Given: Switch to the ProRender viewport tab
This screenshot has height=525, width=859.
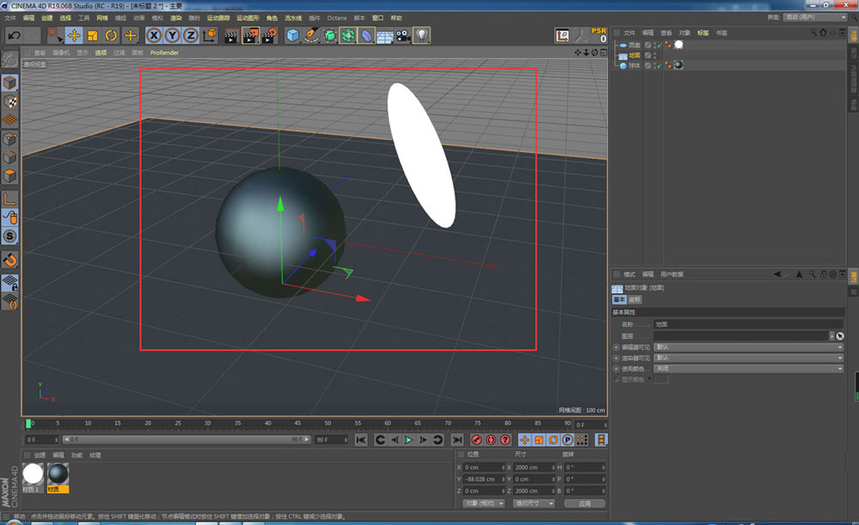Looking at the screenshot, I should pos(163,52).
